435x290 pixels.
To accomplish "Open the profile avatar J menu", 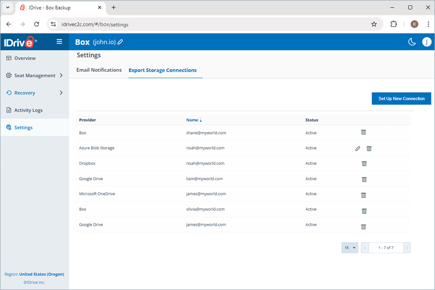I will point(427,42).
